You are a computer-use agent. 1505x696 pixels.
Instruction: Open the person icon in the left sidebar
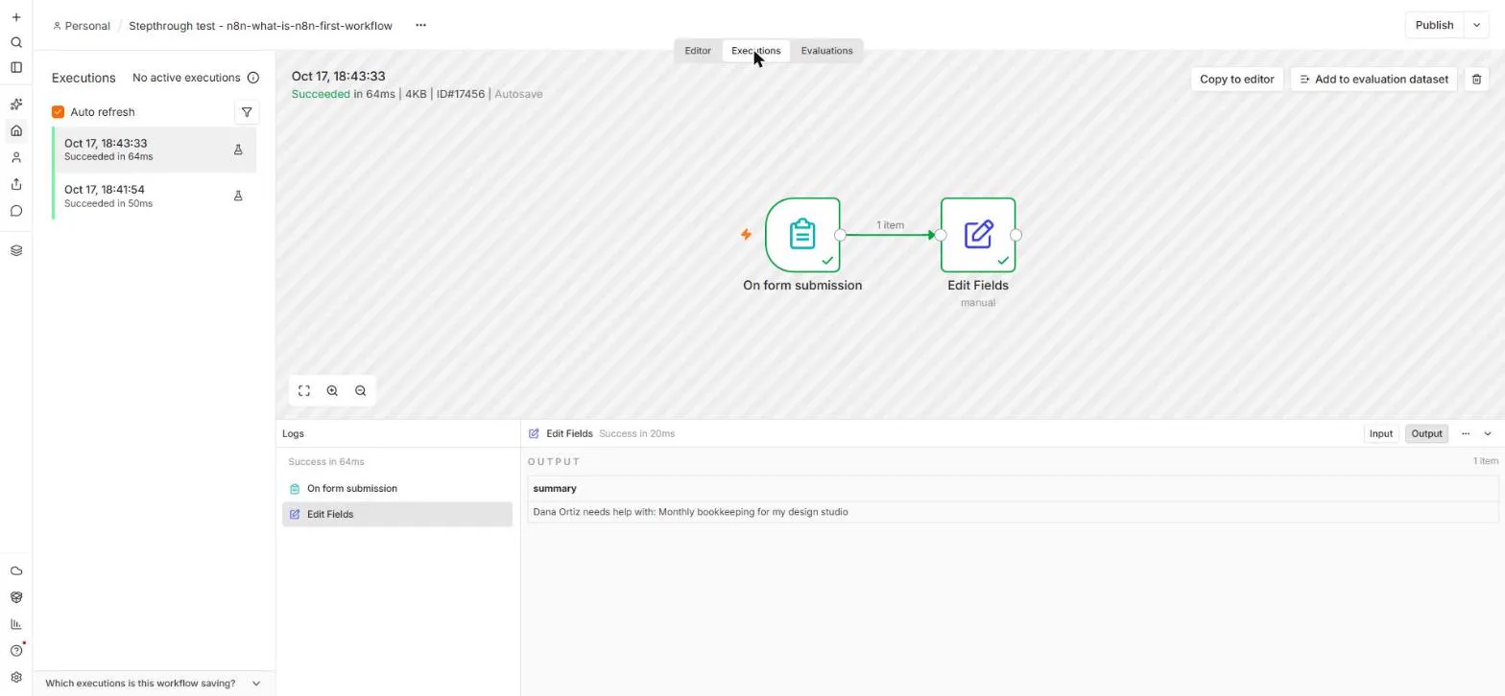[x=16, y=157]
